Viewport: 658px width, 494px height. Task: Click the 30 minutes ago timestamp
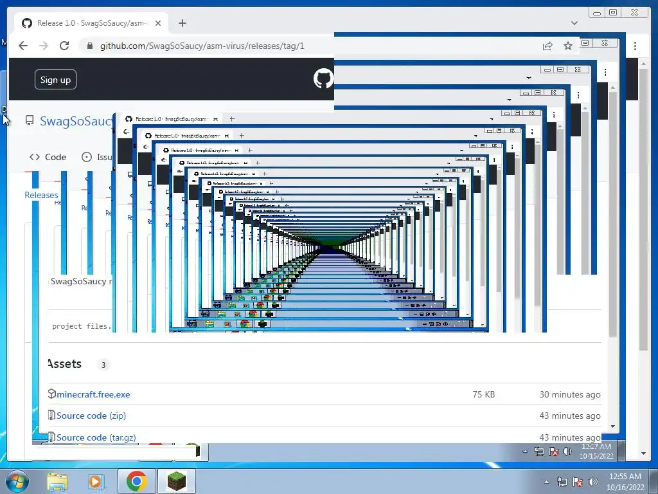(x=569, y=394)
